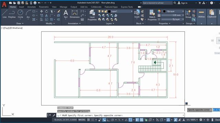Toggle snap mode in status bar

(93, 120)
